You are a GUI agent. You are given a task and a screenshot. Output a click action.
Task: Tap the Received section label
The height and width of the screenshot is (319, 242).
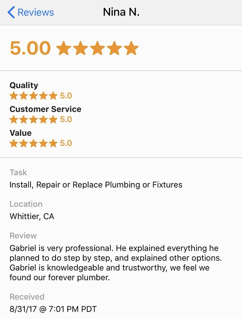27,297
